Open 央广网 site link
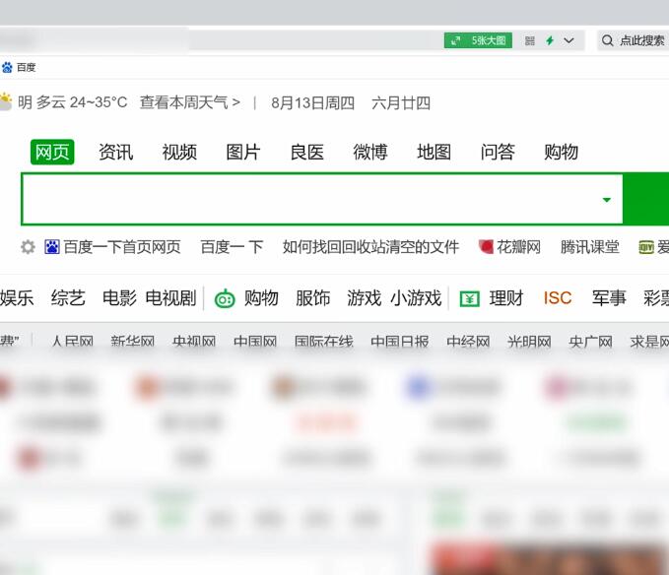This screenshot has width=669, height=575. tap(590, 341)
